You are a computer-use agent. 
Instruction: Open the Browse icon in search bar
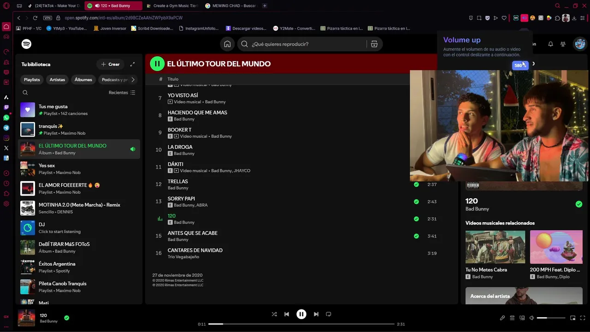coord(374,44)
